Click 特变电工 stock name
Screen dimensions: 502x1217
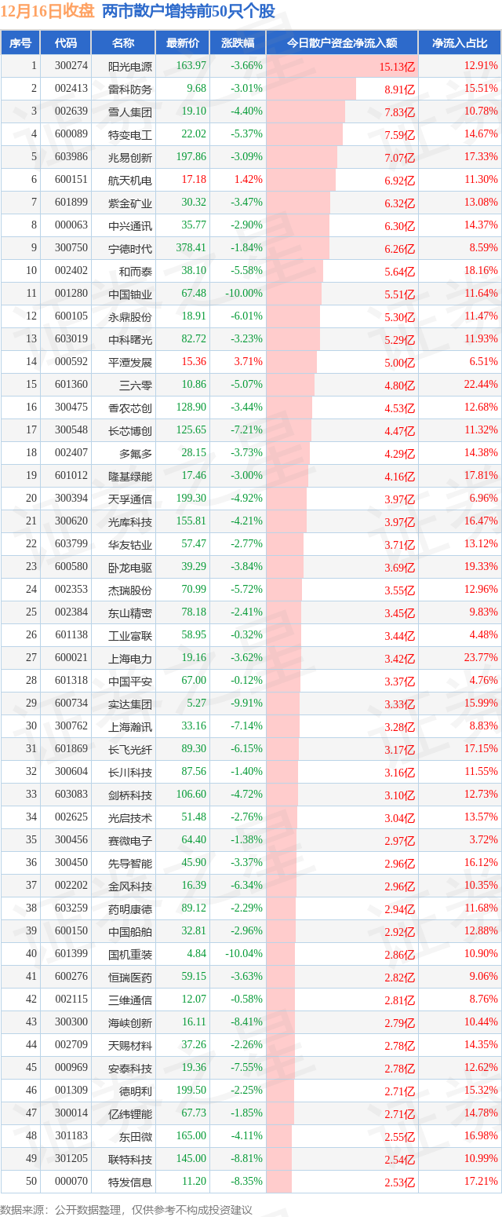pyautogui.click(x=130, y=134)
